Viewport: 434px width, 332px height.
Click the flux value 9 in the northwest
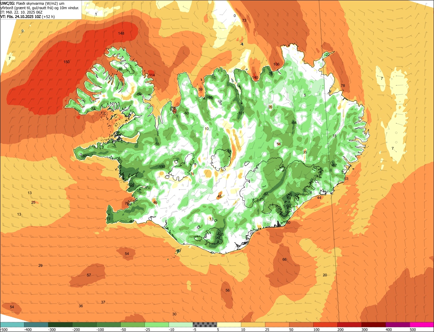[22, 31]
